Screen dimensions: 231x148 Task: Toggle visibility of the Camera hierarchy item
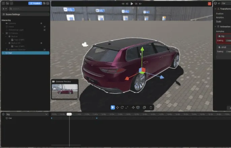click(41, 24)
